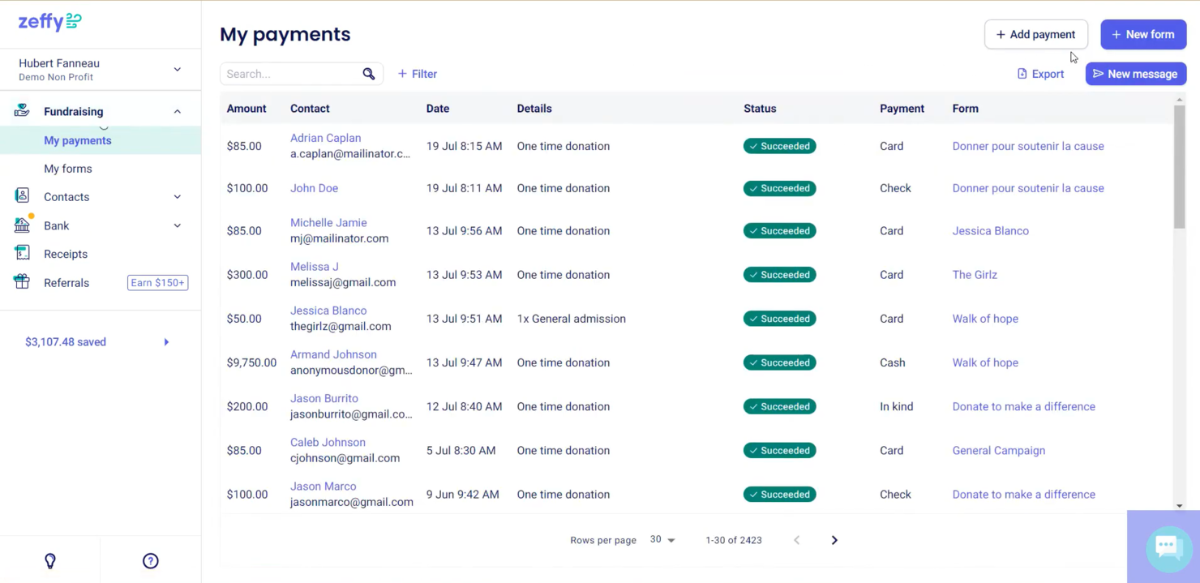Expand the Contacts dropdown chevron
This screenshot has height=583, width=1200.
[x=177, y=196]
